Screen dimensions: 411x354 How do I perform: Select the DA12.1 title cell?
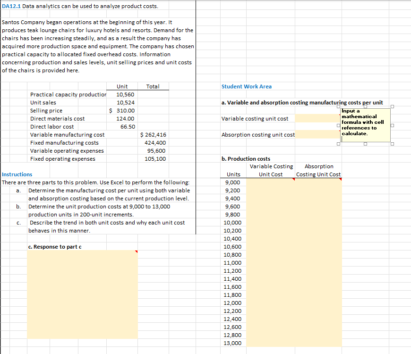point(12,6)
